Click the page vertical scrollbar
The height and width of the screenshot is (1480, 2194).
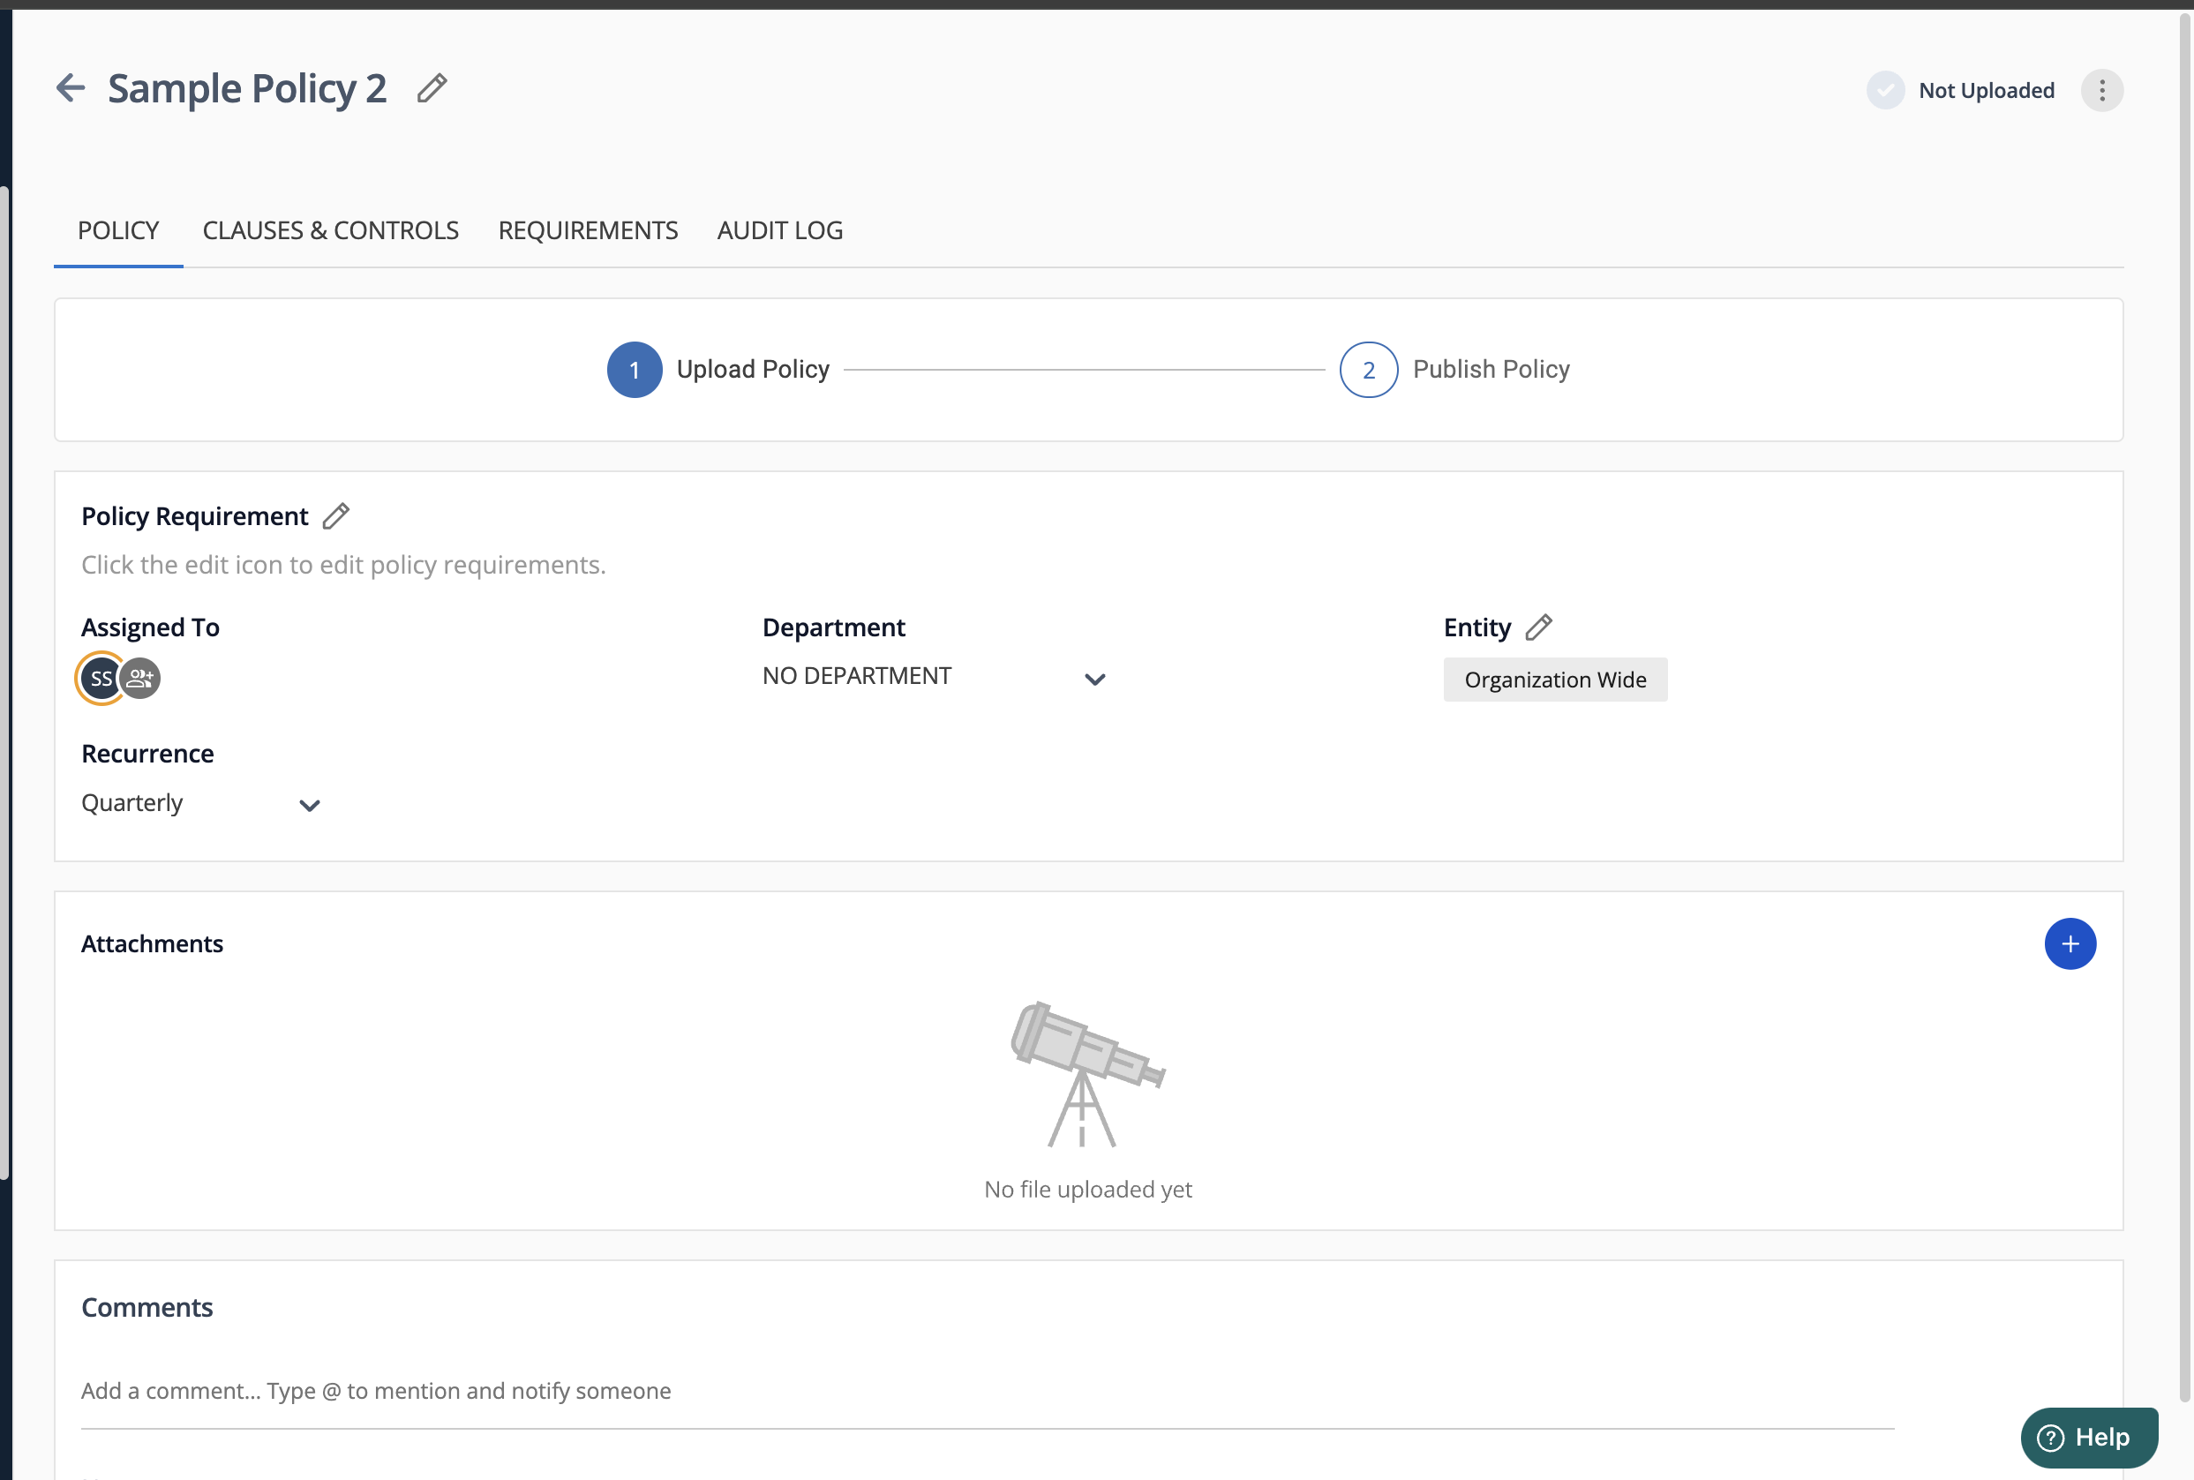coord(2184,708)
